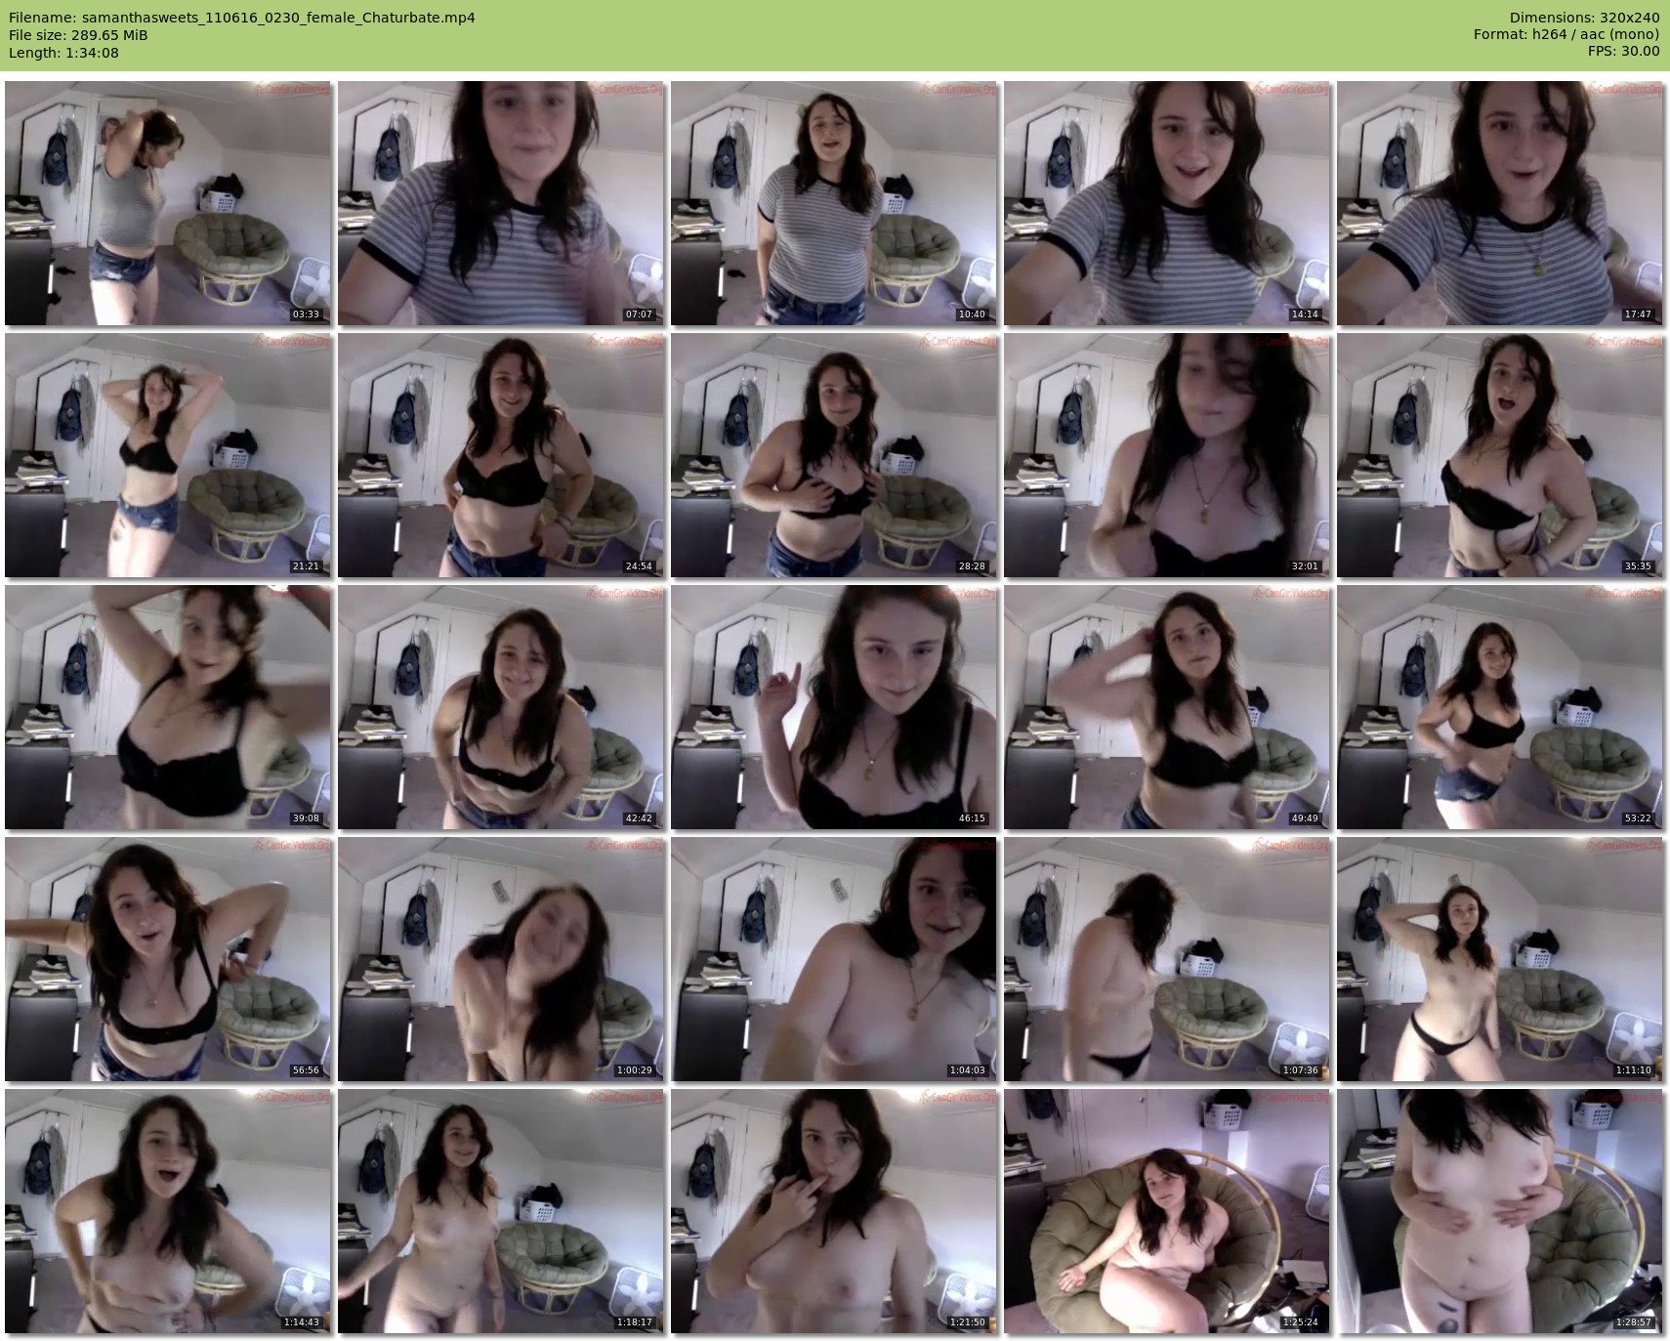The image size is (1670, 1341).
Task: Select the frame with timestamp 07:07
Action: click(501, 203)
